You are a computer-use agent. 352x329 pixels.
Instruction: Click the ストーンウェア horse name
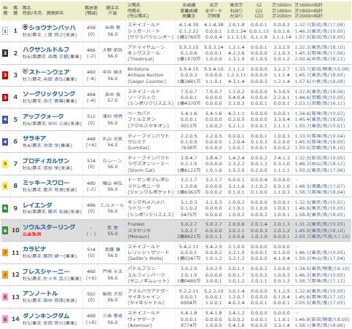click(x=50, y=72)
